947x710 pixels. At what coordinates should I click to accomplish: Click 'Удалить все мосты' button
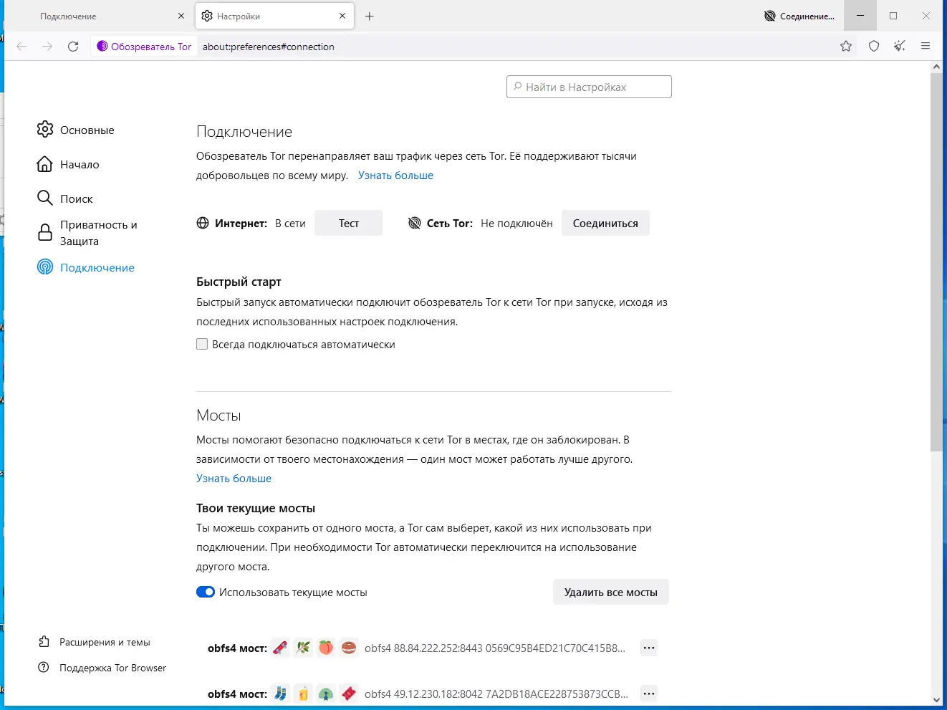click(x=611, y=593)
